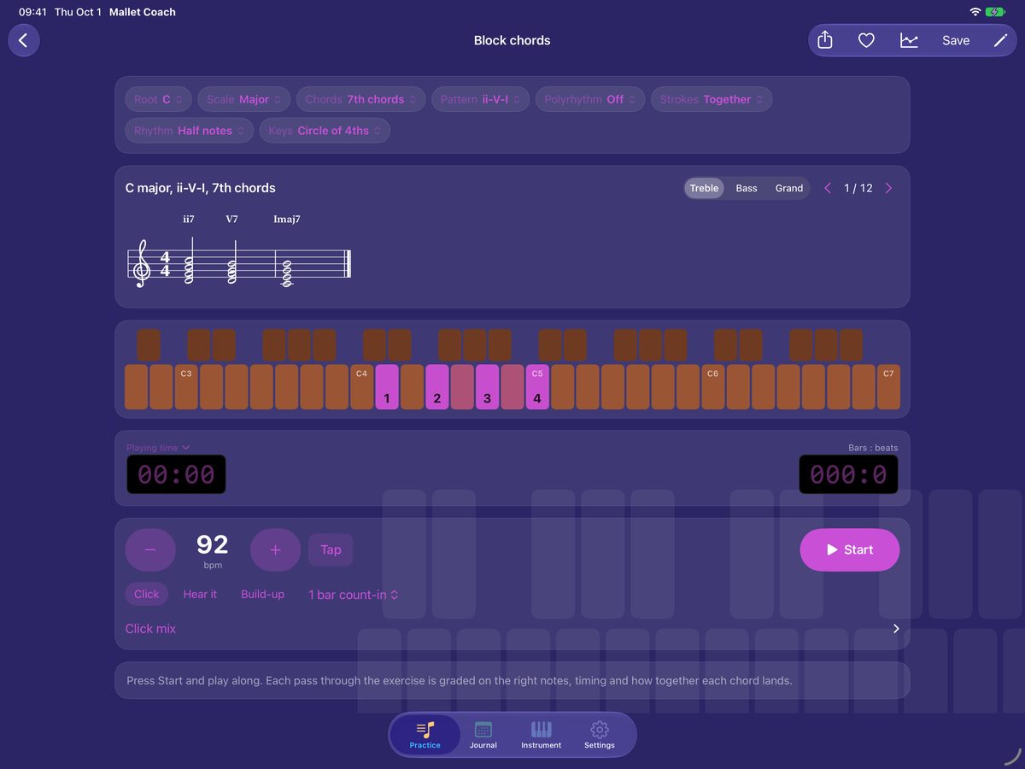This screenshot has height=769, width=1025.
Task: Tap the C7 bar
Action: point(888,387)
